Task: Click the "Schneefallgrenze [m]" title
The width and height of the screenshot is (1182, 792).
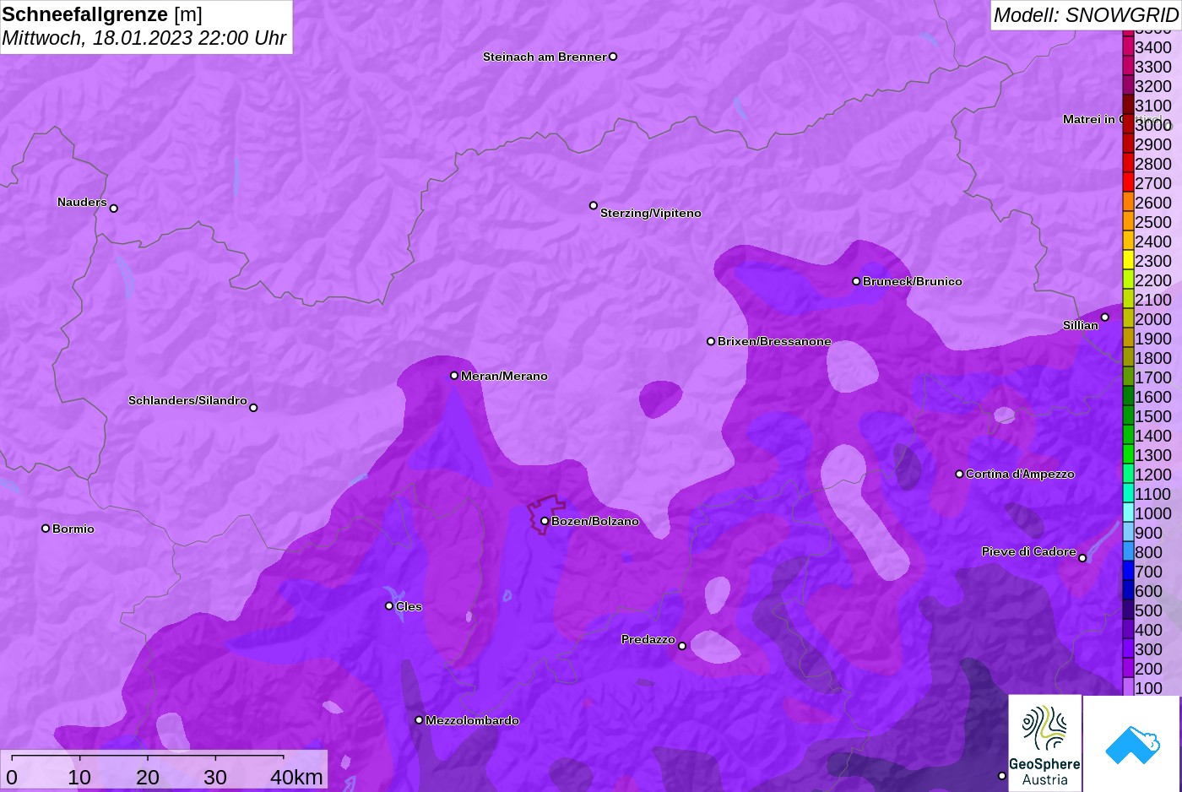Action: tap(102, 14)
